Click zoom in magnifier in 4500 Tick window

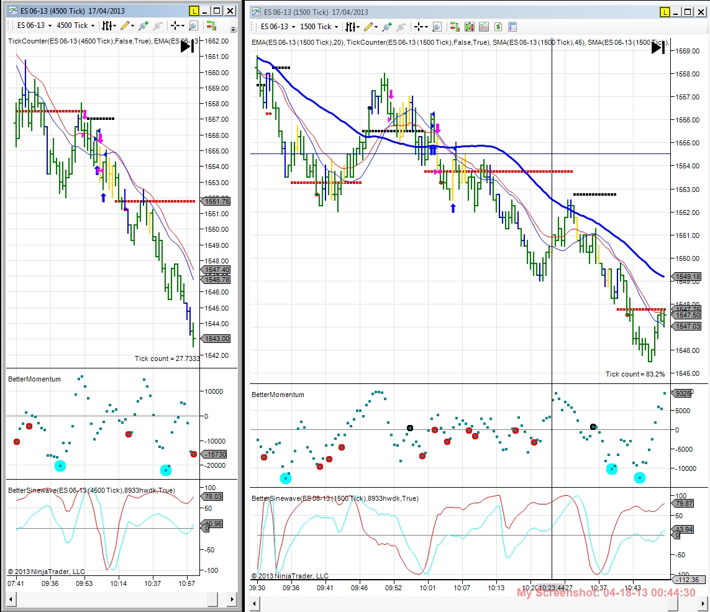tap(143, 26)
